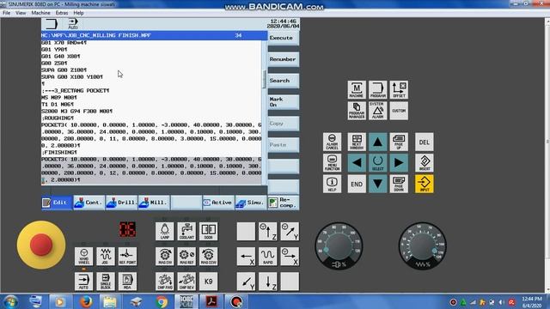Click the Menu Function key
The image size is (550, 309).
(332, 162)
